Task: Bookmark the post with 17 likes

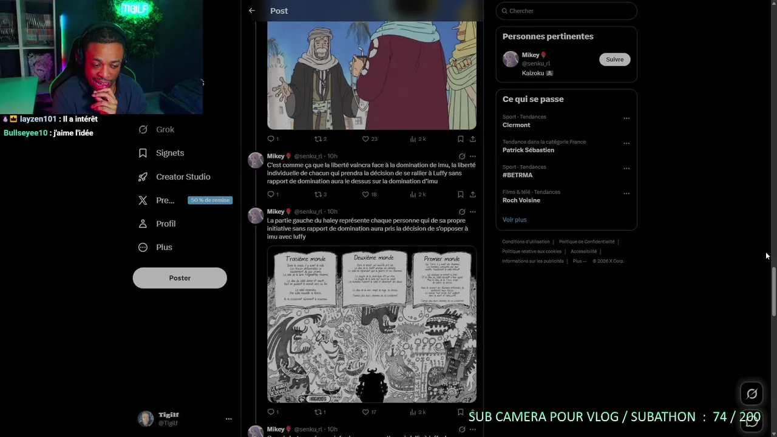Action: pos(460,412)
